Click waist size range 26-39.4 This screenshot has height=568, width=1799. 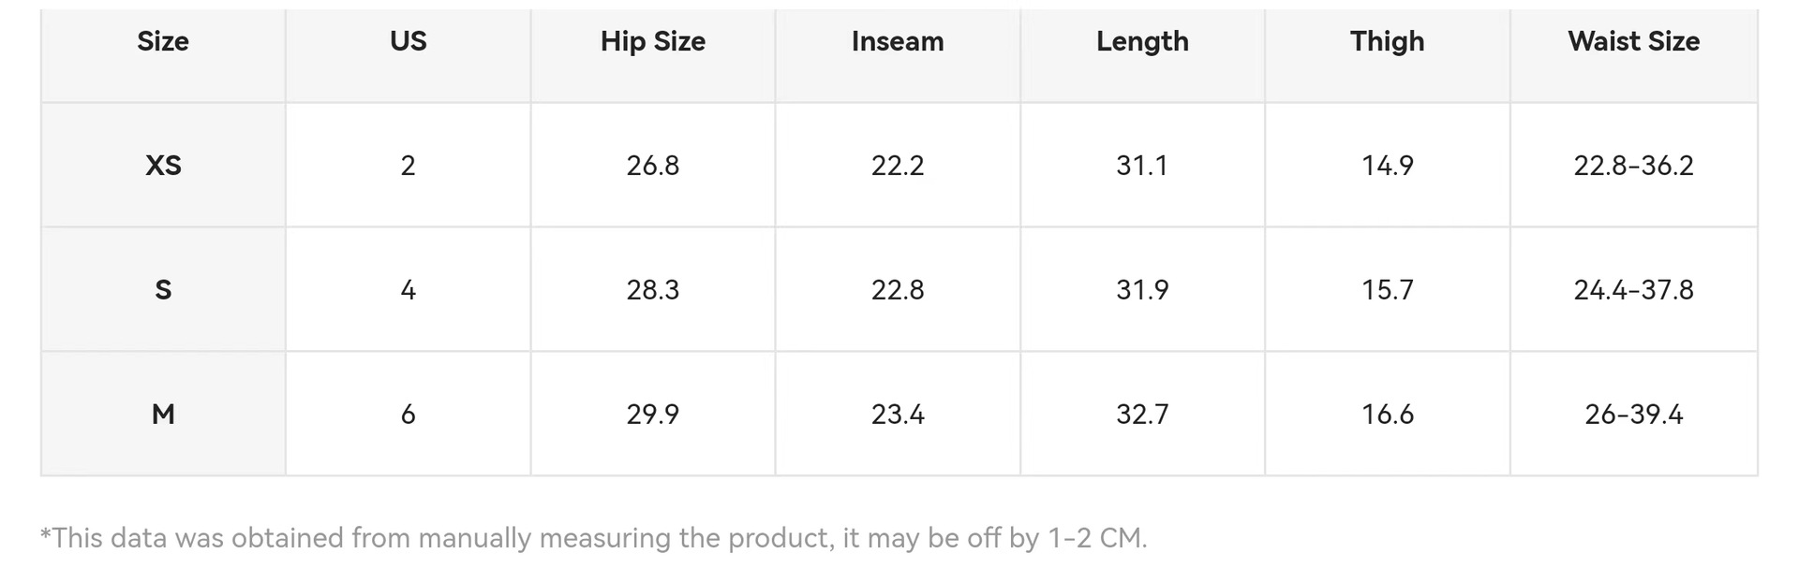point(1633,415)
